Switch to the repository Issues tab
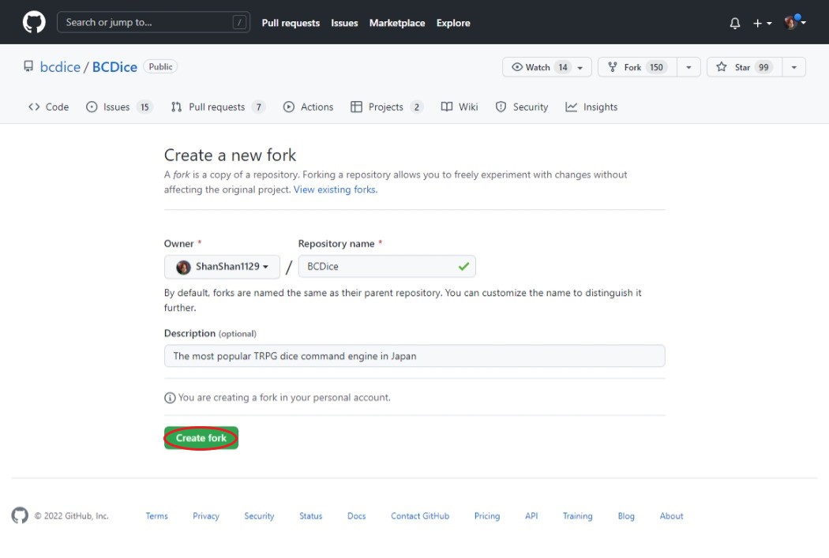This screenshot has height=558, width=829. tap(119, 107)
